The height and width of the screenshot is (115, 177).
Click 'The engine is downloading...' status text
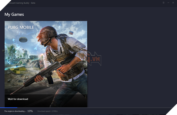15,111
